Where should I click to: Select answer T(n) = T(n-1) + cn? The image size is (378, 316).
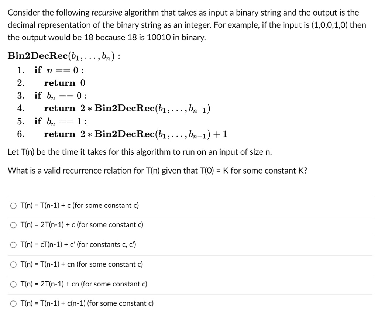click(x=13, y=264)
